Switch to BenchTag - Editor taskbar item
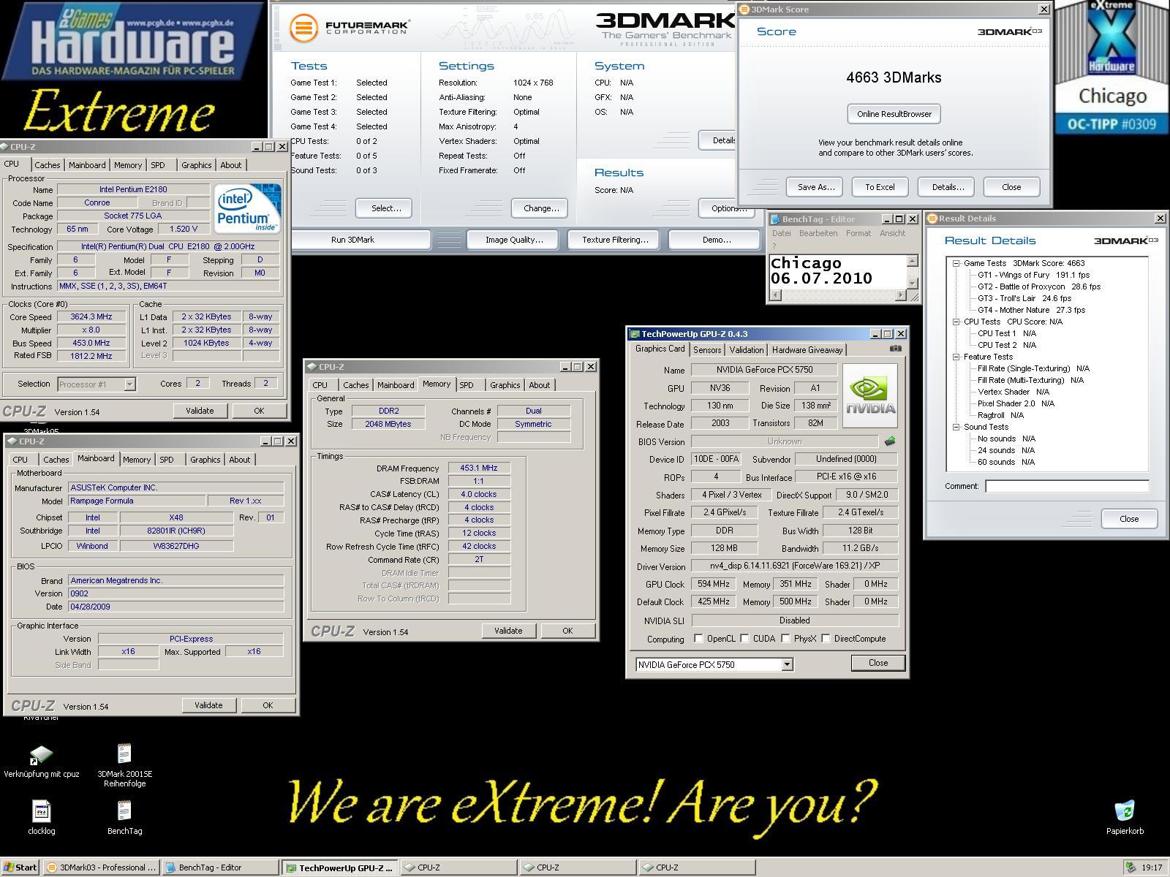 (219, 867)
